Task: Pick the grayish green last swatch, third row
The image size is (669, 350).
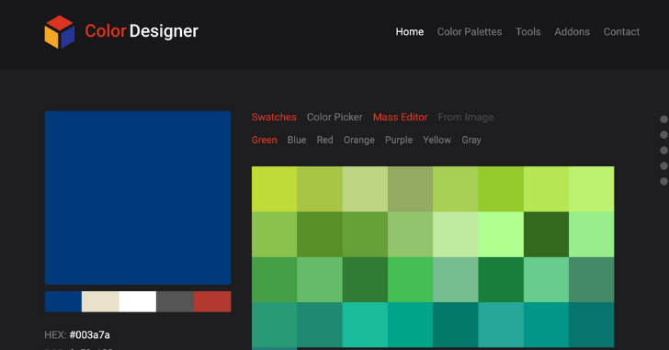Action: [592, 279]
